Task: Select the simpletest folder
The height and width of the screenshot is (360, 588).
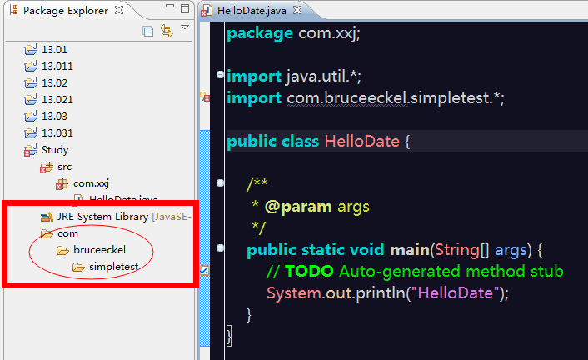Action: 114,267
